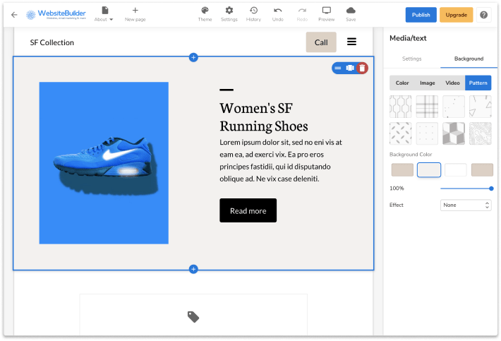Choose the scattered triangles pattern
Image resolution: width=501 pixels, height=341 pixels.
(481, 107)
